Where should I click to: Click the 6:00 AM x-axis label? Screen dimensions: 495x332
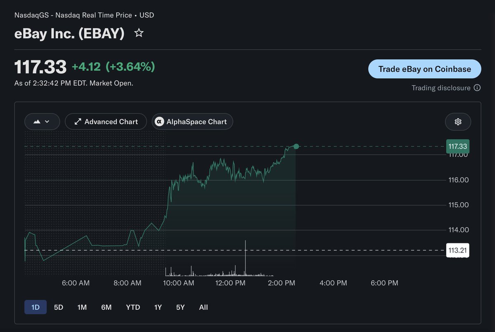(x=76, y=283)
